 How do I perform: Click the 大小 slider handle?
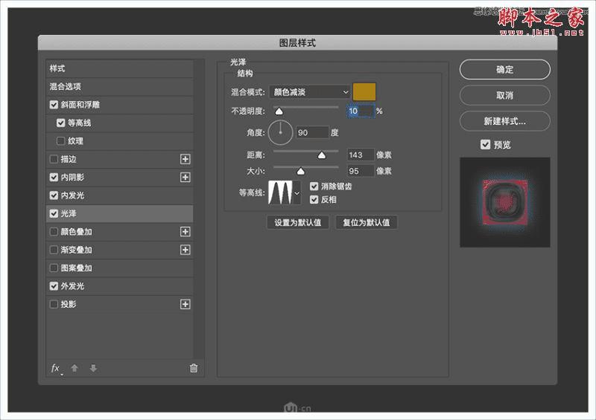click(x=301, y=171)
